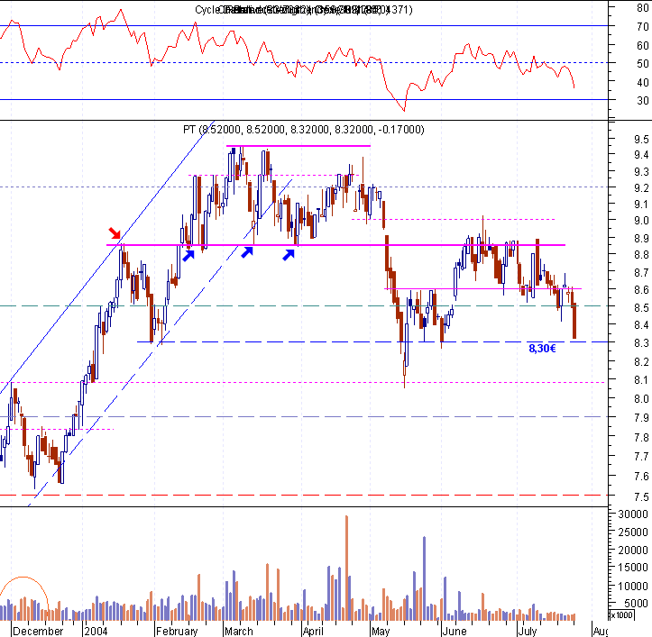Select the May month label

(x=381, y=632)
